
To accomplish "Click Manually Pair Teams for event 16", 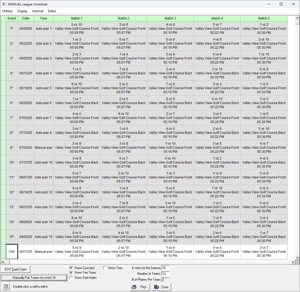I will [x=34, y=278].
